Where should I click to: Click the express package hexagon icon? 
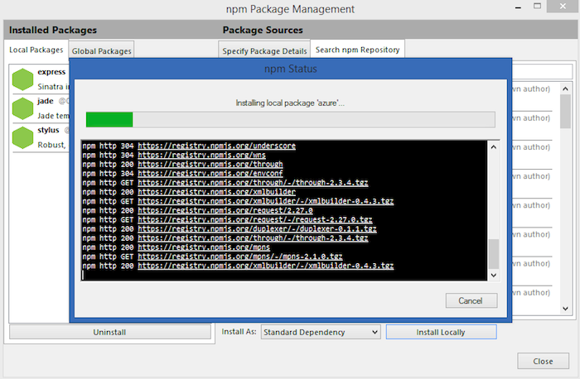point(23,80)
